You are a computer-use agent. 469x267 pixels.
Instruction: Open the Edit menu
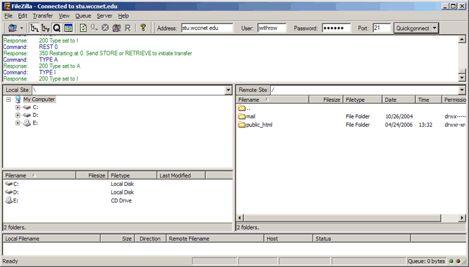click(23, 16)
